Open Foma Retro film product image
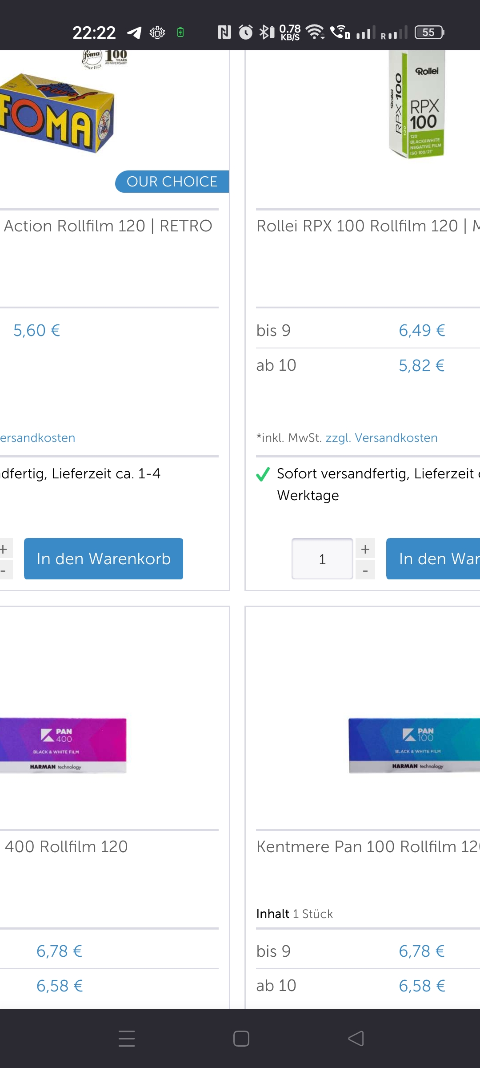The height and width of the screenshot is (1068, 480). 58,111
